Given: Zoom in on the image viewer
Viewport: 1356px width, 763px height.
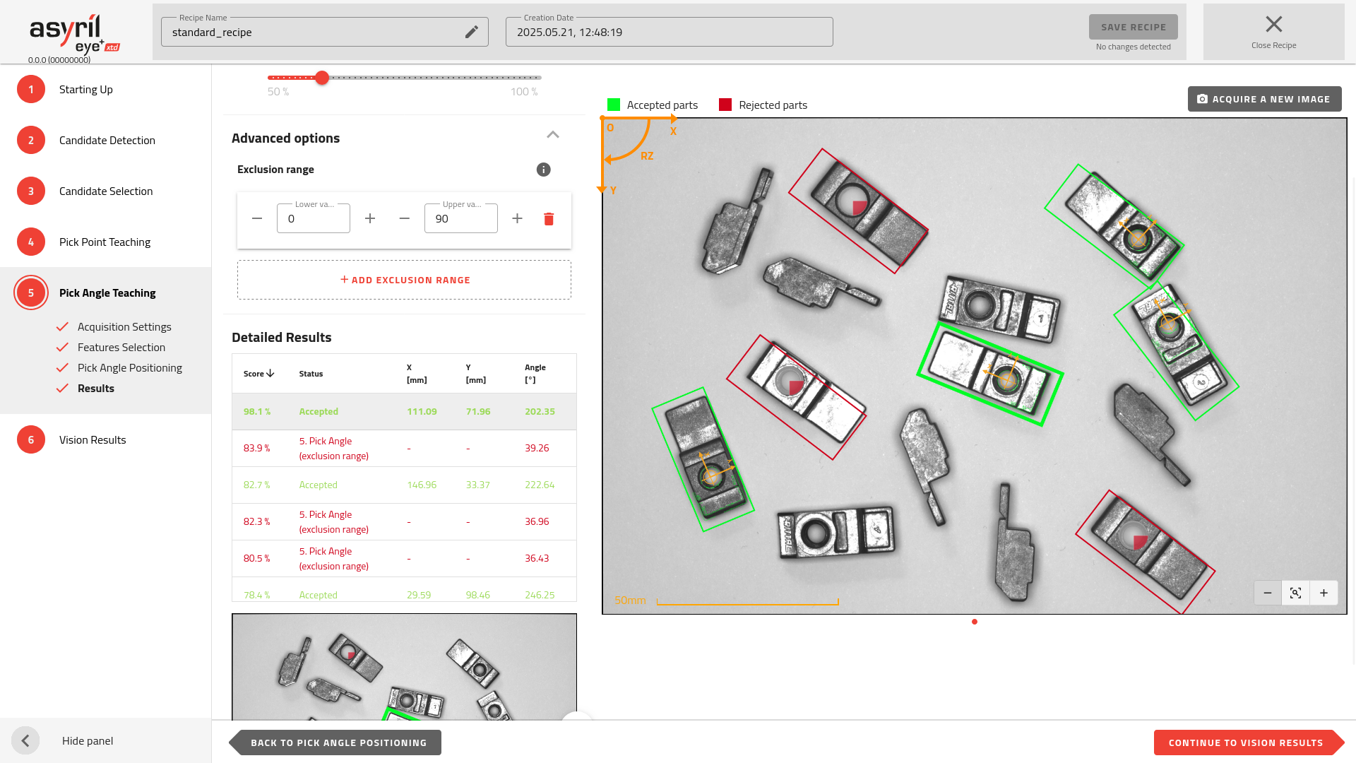Looking at the screenshot, I should pos(1324,593).
